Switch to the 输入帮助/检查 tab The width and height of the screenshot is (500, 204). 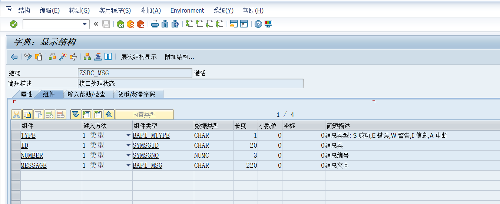coord(87,94)
